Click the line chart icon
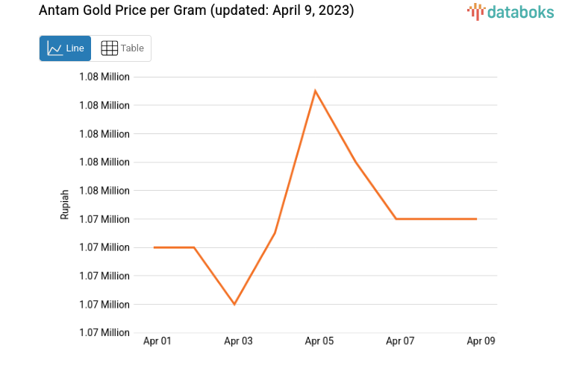 click(x=54, y=48)
